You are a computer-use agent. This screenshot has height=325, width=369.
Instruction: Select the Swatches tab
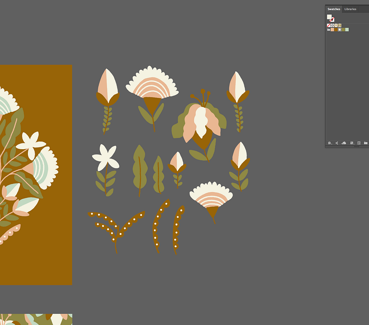click(x=333, y=9)
